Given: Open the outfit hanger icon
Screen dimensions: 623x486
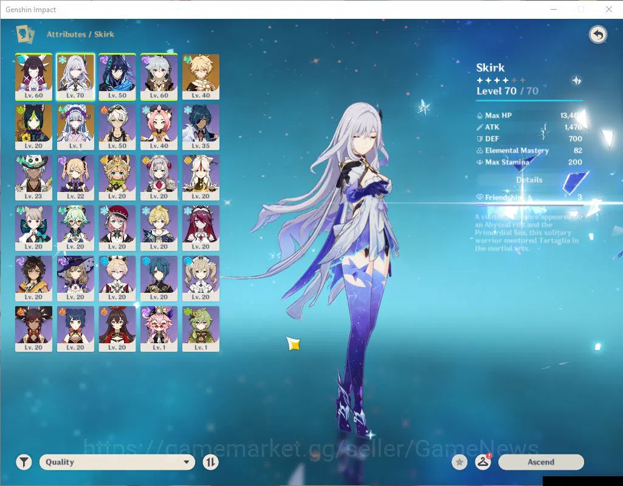Looking at the screenshot, I should [x=483, y=462].
